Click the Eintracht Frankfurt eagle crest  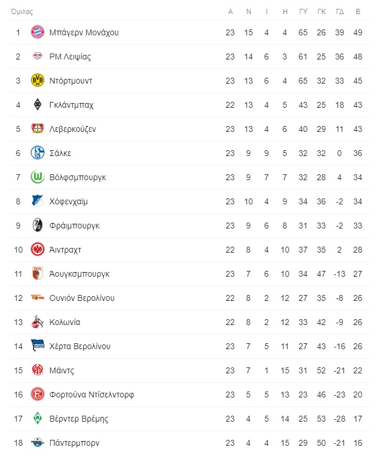[38, 250]
